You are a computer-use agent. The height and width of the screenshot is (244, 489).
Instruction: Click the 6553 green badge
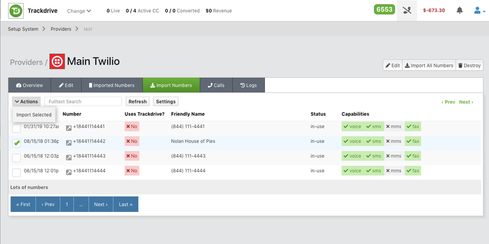coord(384,10)
